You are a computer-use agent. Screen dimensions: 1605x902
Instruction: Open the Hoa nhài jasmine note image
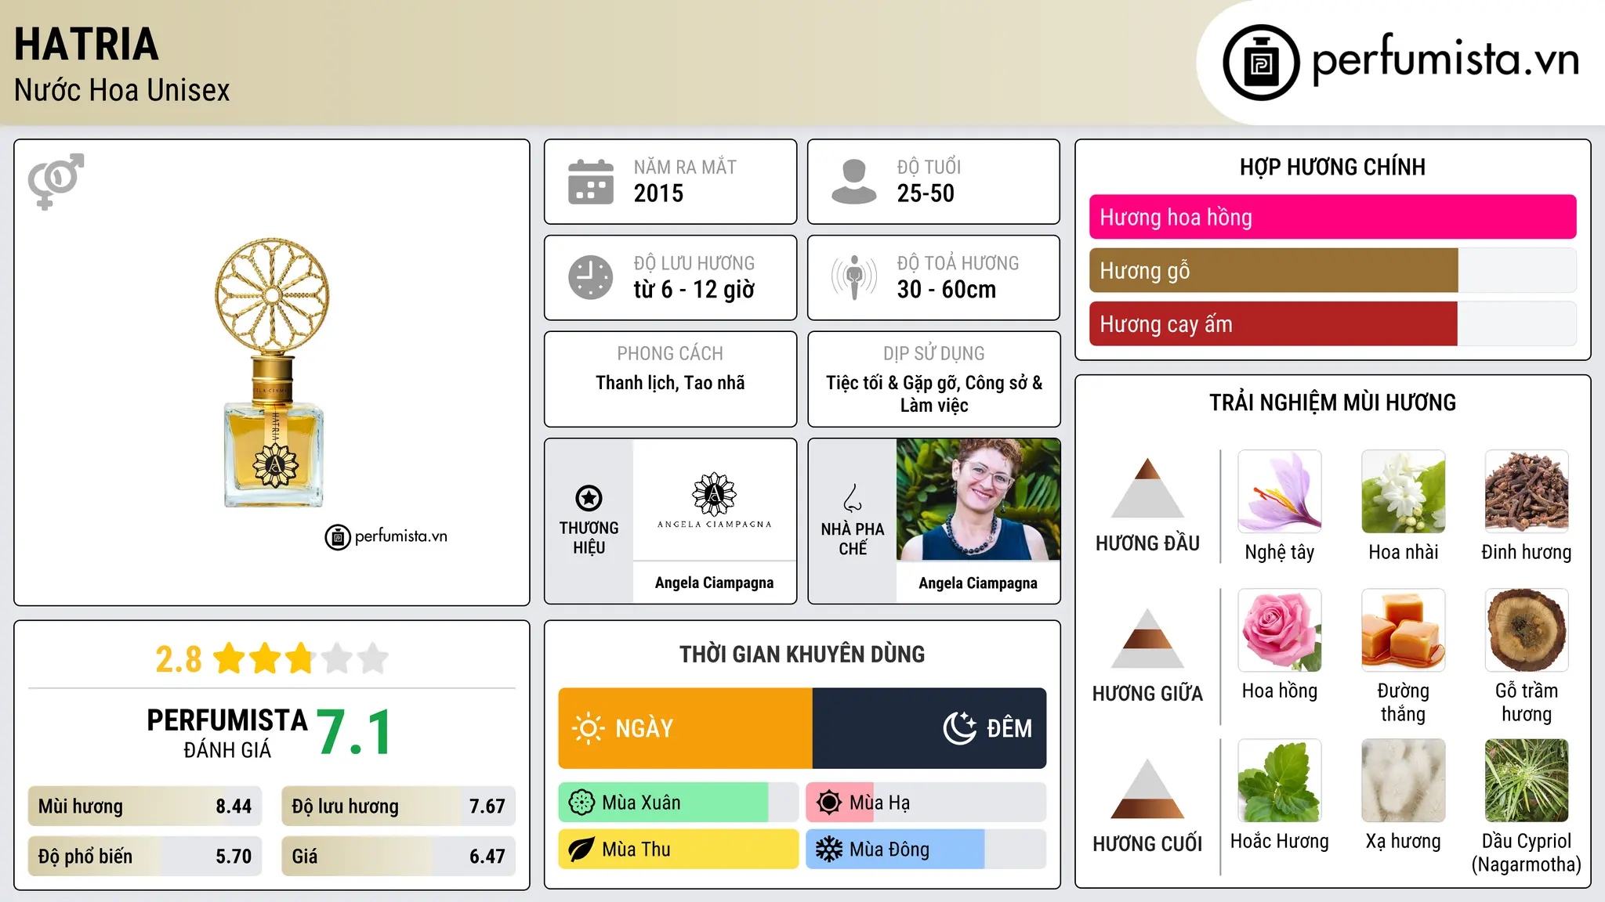coord(1404,492)
